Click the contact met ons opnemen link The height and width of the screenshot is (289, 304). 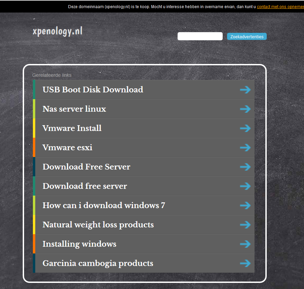[280, 6]
